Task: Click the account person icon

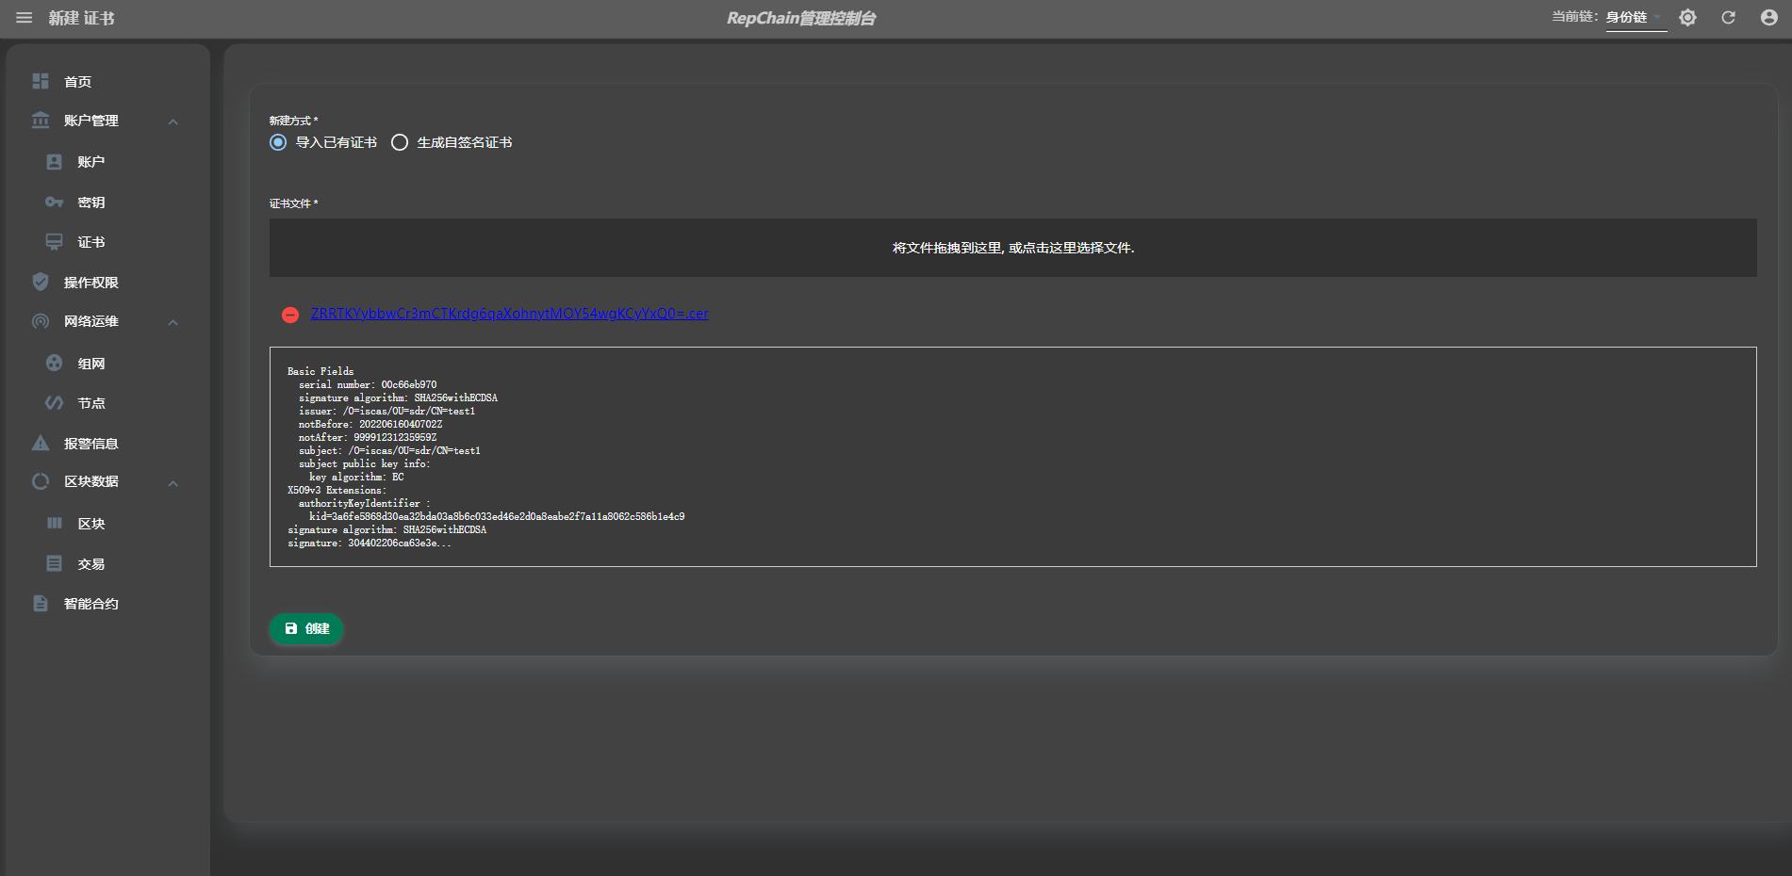Action: (x=55, y=162)
